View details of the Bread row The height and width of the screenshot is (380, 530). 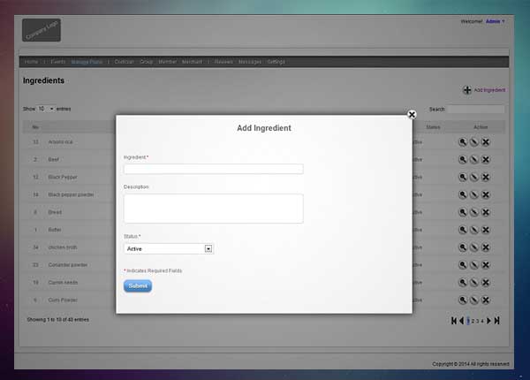[x=462, y=212]
